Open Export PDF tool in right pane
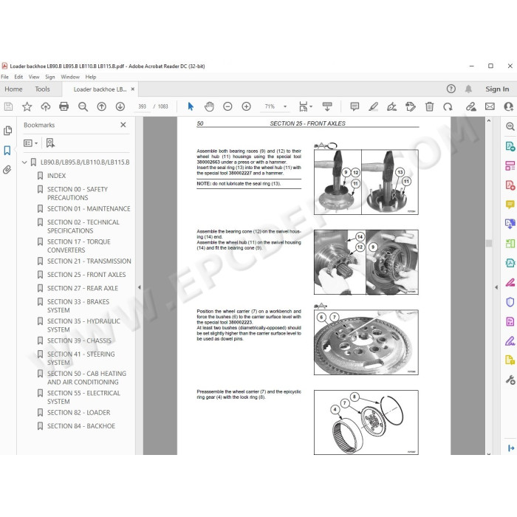 coord(510,146)
